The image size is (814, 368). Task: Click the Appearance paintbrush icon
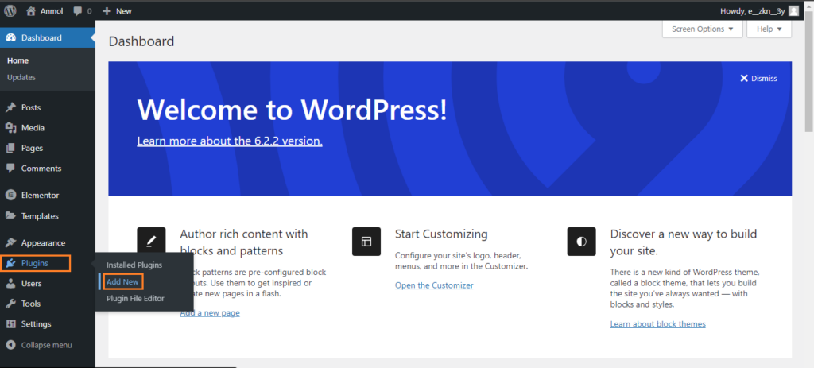10,243
